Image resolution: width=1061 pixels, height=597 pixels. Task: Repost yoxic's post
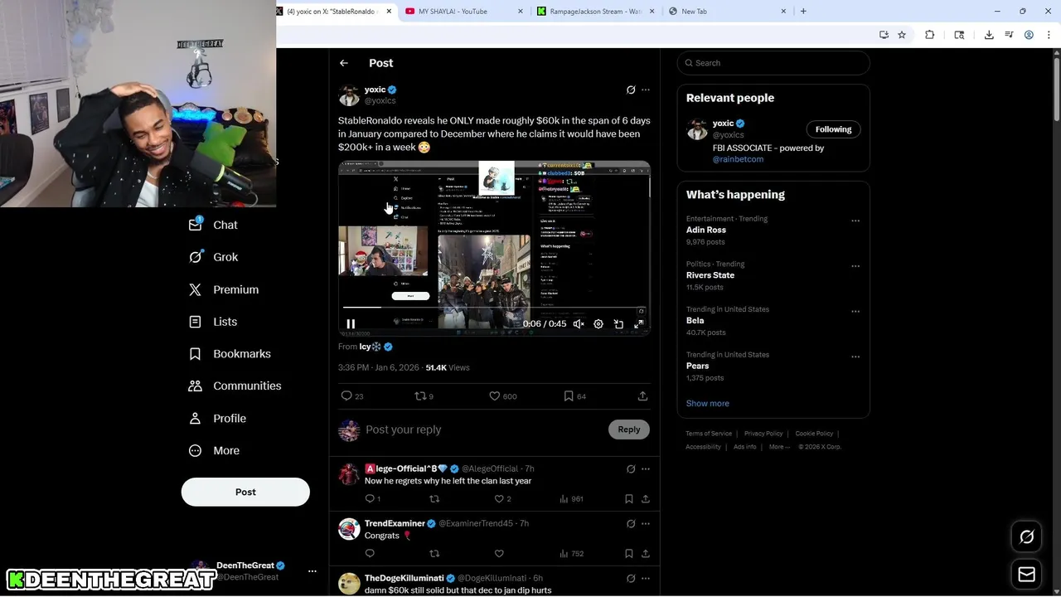coord(424,396)
